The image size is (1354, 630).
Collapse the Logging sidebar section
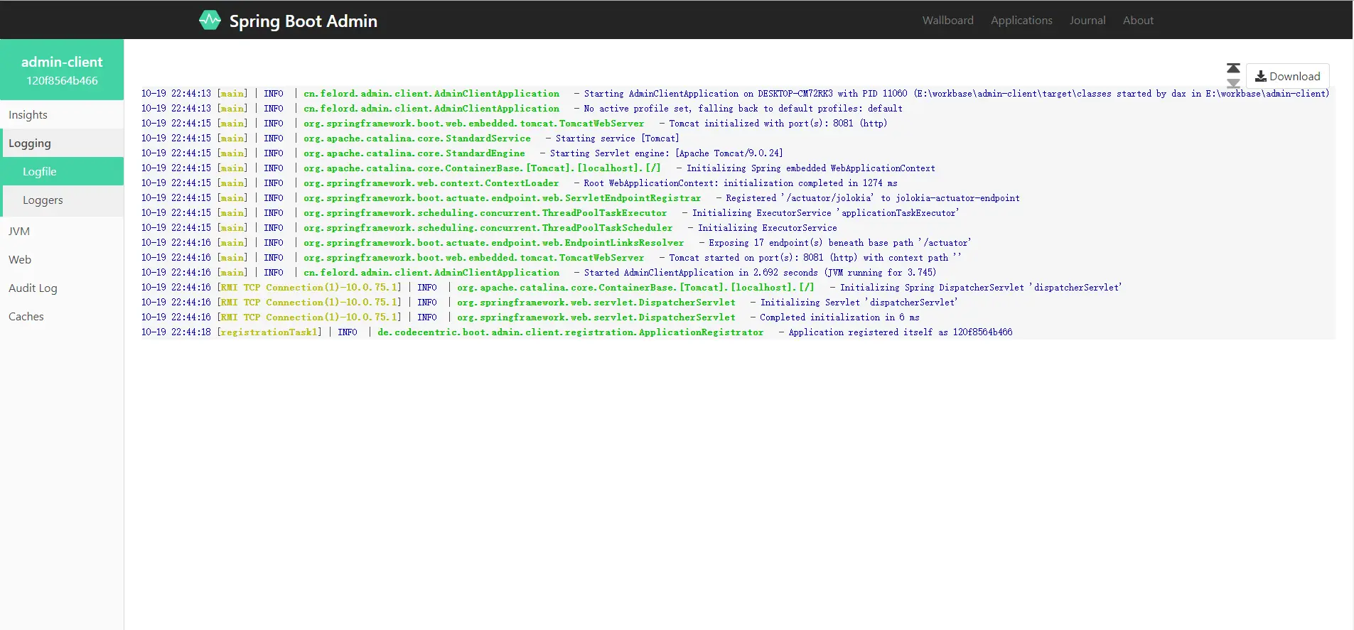click(x=62, y=143)
